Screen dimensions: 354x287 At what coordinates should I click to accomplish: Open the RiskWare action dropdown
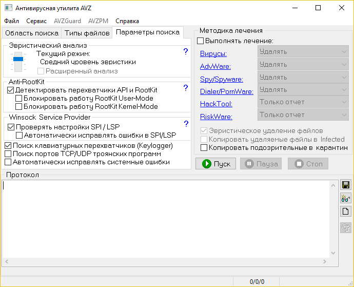tap(303, 115)
